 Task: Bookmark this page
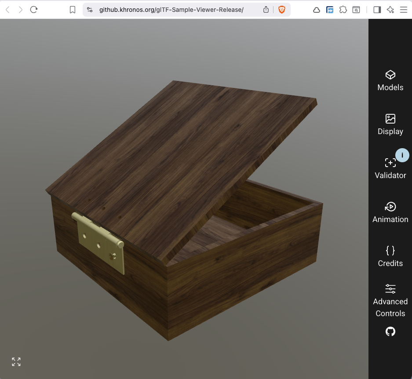(73, 10)
